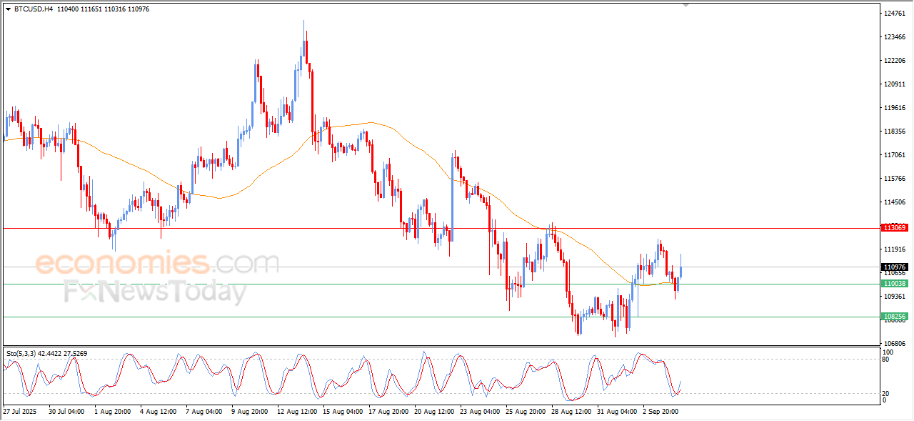
Task: Click the small triangle beside BTCUSD,H4 title
Action: [x=8, y=9]
